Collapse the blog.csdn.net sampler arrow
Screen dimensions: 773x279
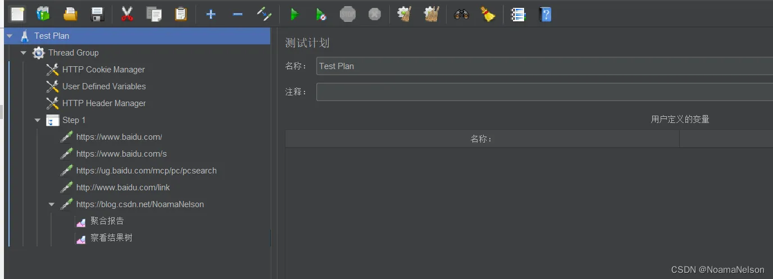[52, 204]
